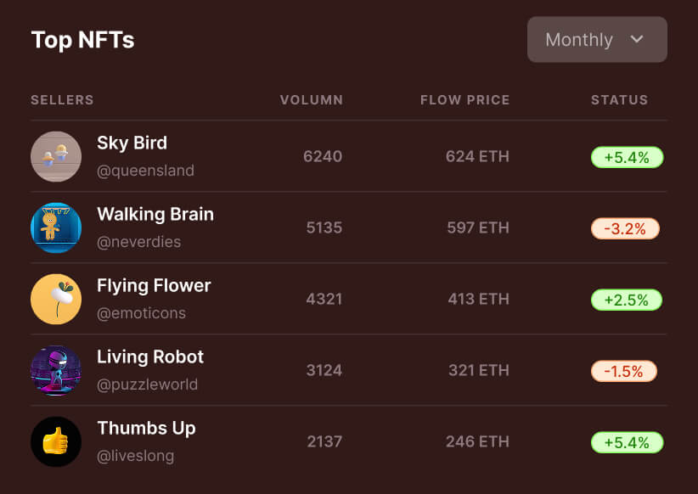Visit the @emoticons seller link

click(141, 313)
